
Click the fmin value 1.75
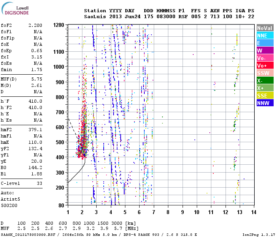37,70
